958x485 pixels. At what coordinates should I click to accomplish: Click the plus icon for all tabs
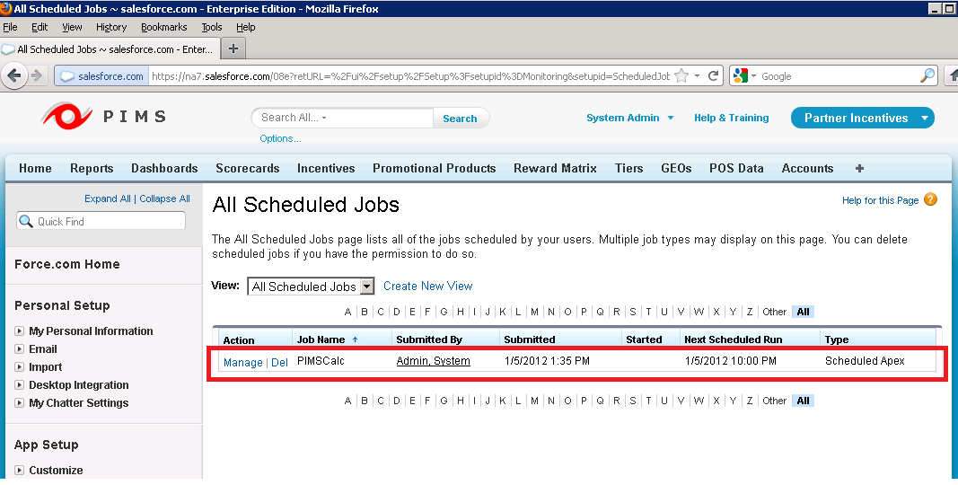pyautogui.click(x=859, y=168)
